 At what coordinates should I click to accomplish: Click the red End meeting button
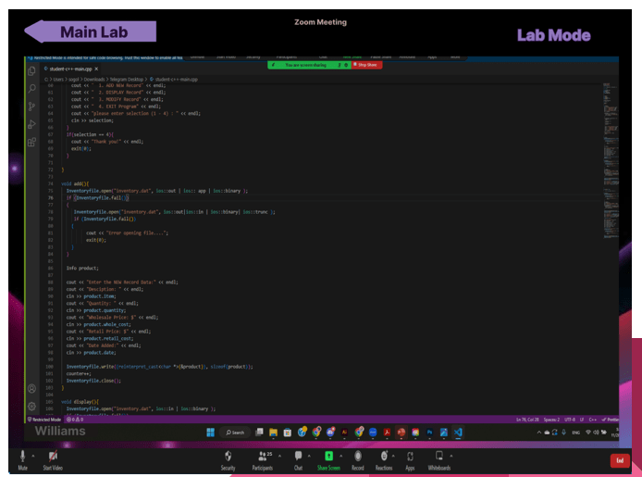click(x=618, y=460)
